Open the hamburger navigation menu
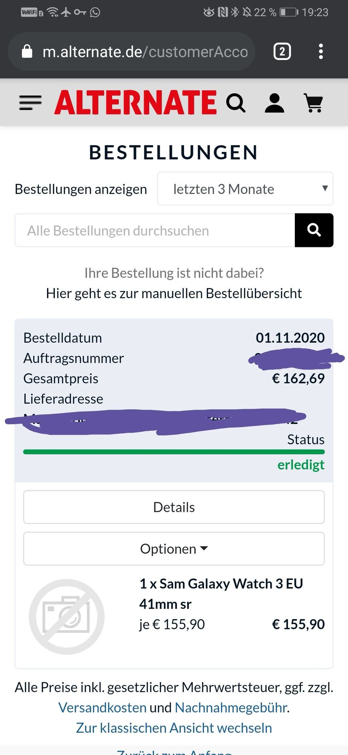The image size is (348, 755). pos(30,103)
